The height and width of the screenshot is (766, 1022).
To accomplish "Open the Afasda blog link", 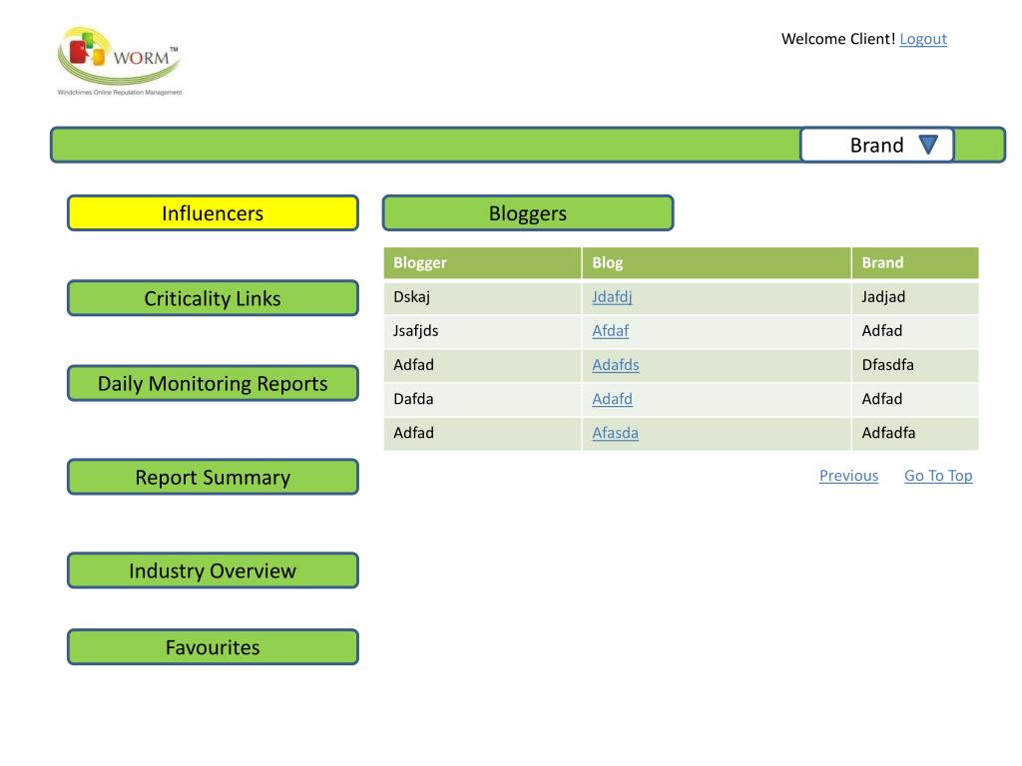I will click(x=615, y=433).
